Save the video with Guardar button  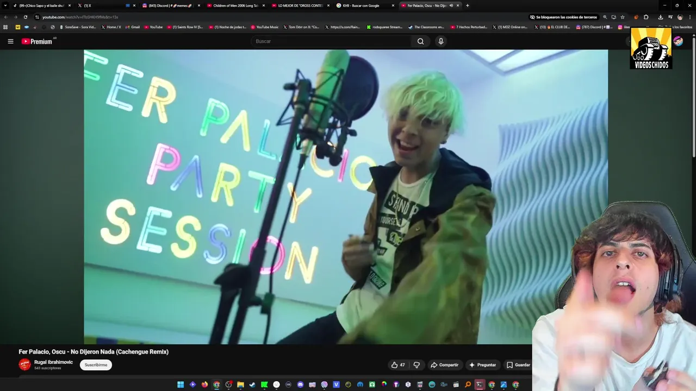coord(518,365)
